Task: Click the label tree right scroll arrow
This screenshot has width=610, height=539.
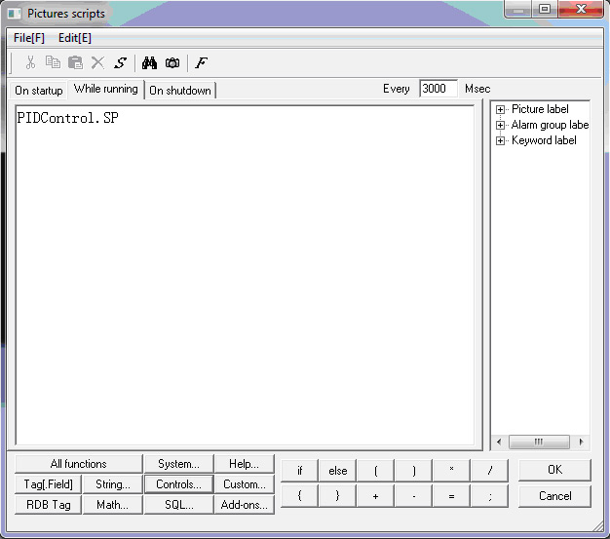Action: [x=581, y=442]
